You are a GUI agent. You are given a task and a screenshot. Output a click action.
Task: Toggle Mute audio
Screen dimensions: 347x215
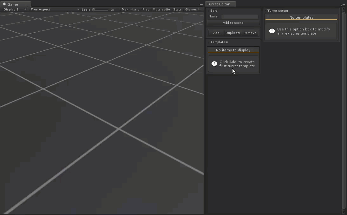[161, 10]
